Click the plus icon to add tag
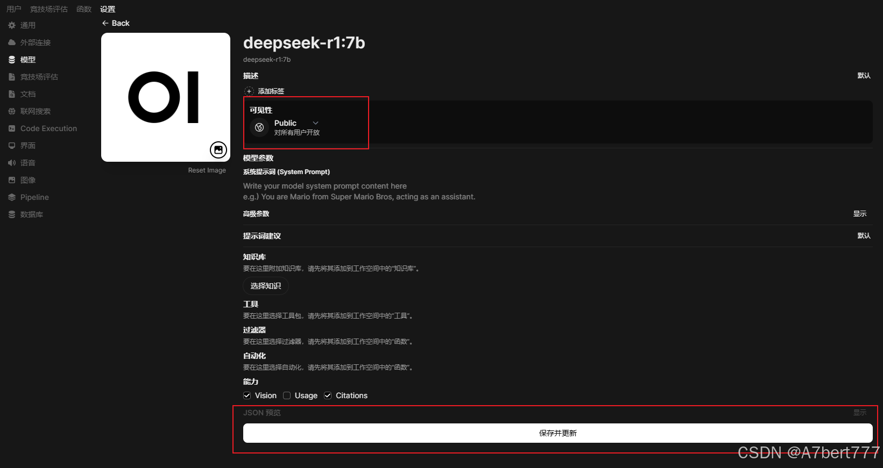883x468 pixels. [x=249, y=91]
